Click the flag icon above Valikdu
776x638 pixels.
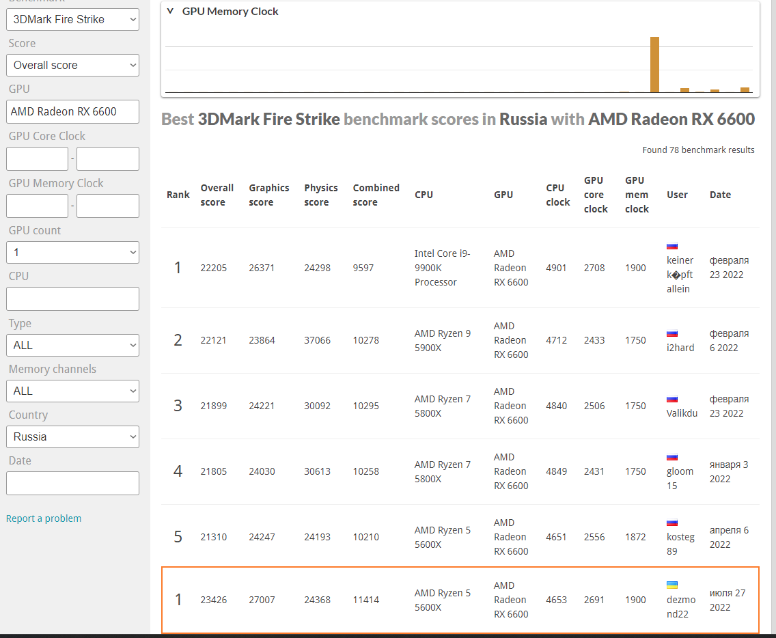[x=672, y=399]
